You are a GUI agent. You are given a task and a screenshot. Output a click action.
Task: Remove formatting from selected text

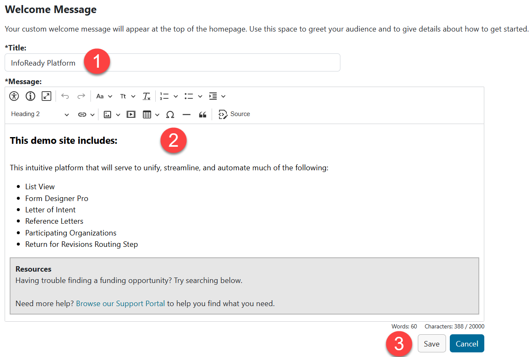(146, 96)
